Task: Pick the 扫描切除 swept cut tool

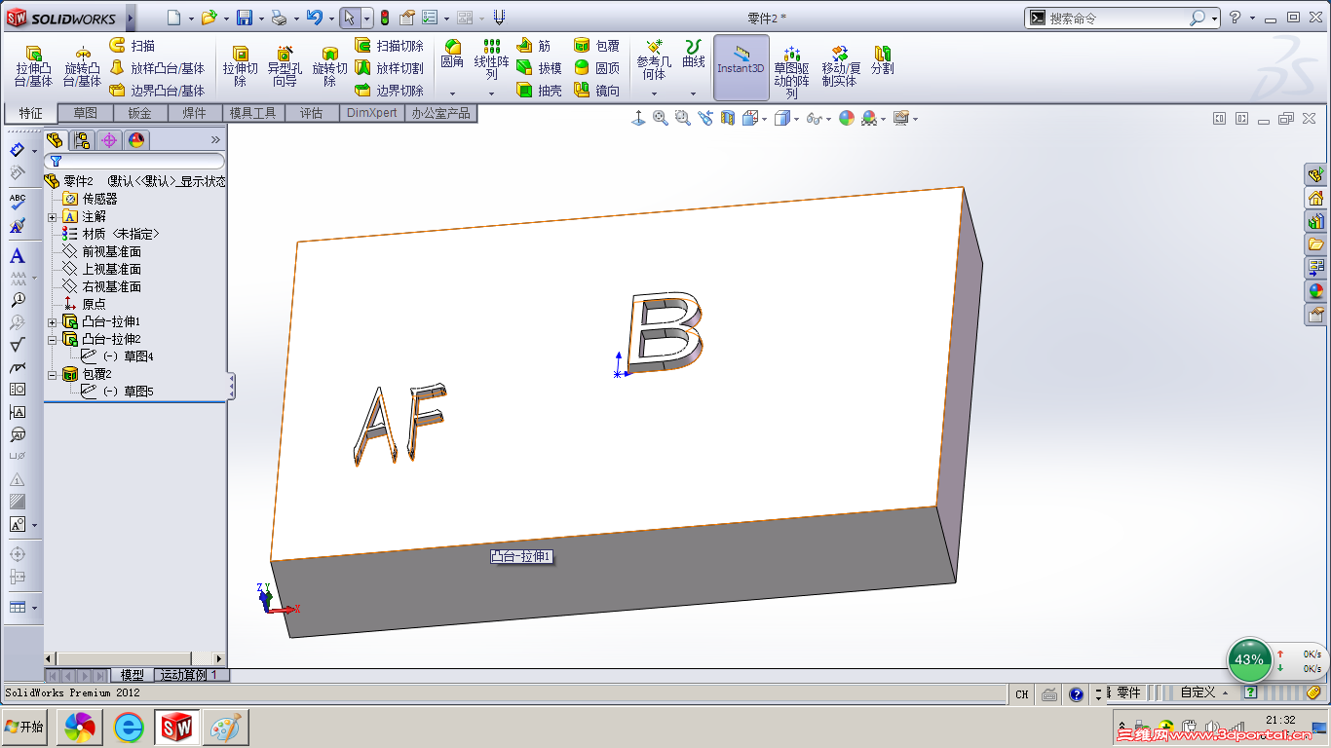Action: tap(389, 46)
